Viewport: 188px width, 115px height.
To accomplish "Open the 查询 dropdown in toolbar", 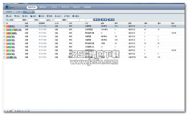I will pos(68,16).
